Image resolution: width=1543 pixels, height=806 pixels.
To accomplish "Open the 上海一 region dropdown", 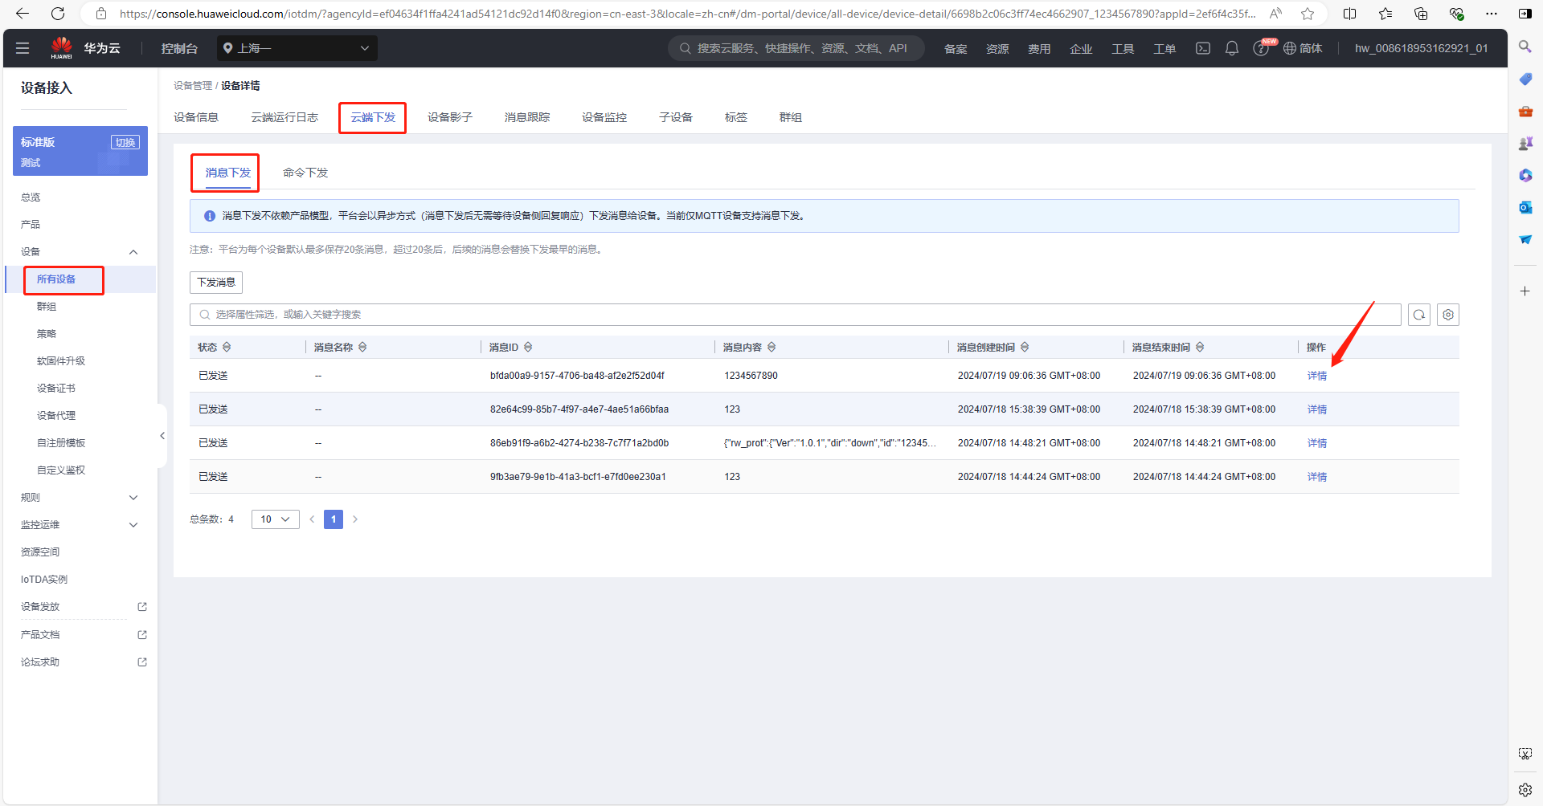I will [x=297, y=48].
